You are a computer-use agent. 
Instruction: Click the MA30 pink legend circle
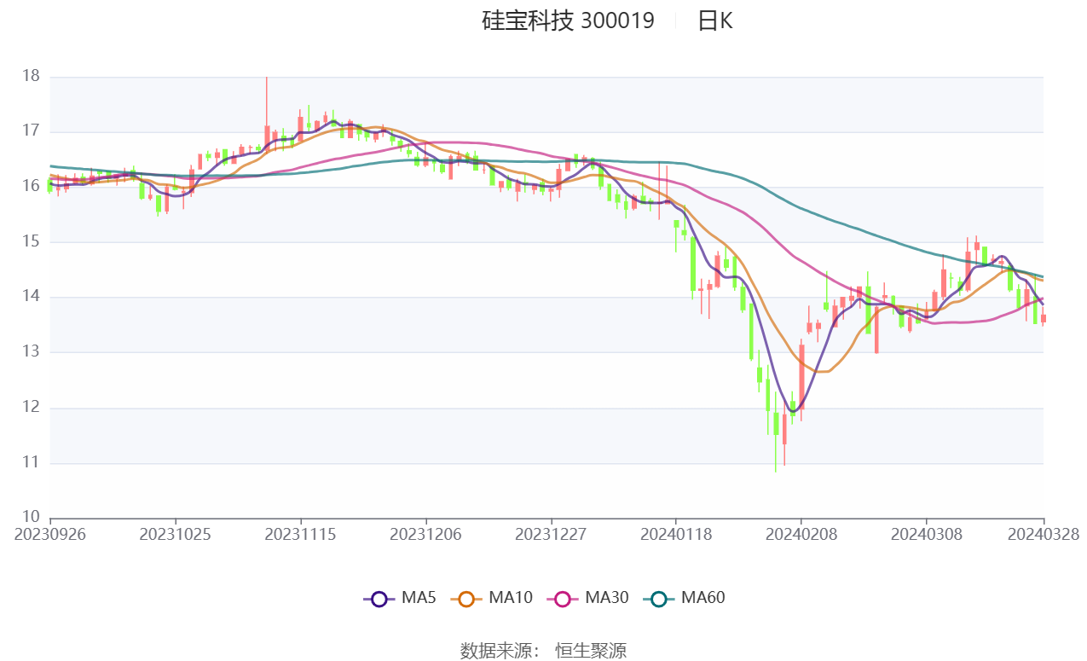[563, 599]
